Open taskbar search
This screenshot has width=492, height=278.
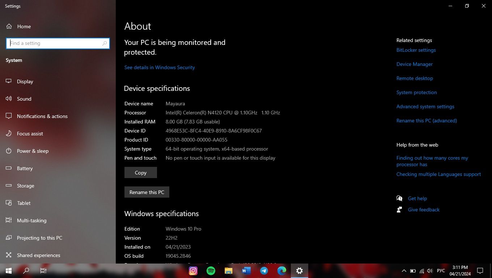26,271
